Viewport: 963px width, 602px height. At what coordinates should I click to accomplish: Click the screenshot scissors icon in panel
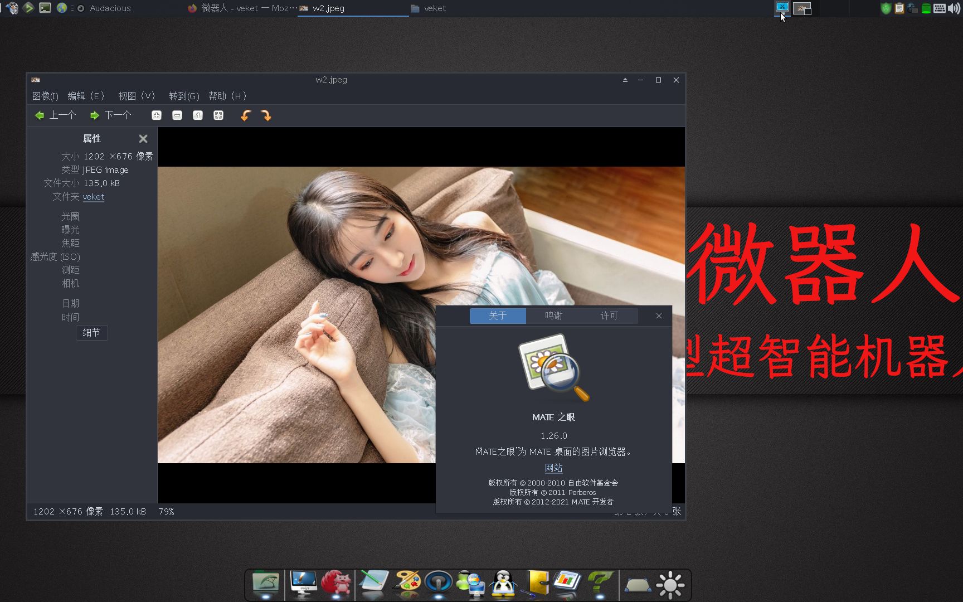click(782, 7)
